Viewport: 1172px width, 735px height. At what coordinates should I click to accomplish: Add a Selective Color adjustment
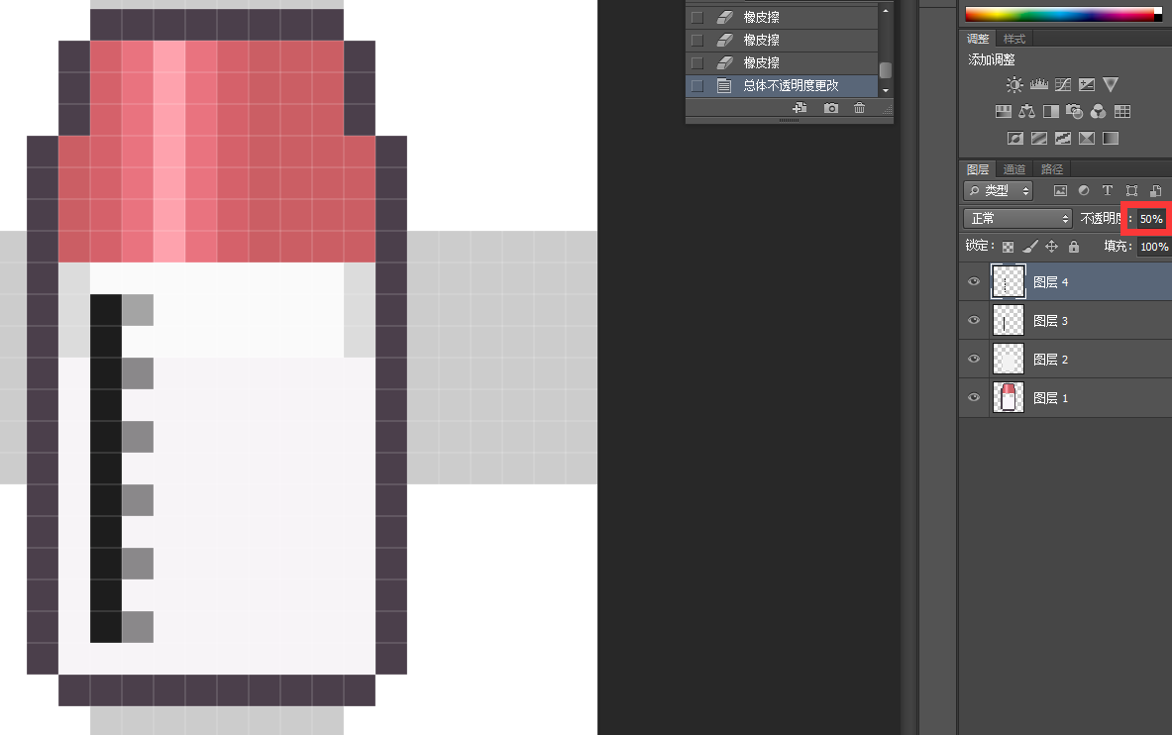[x=1087, y=139]
